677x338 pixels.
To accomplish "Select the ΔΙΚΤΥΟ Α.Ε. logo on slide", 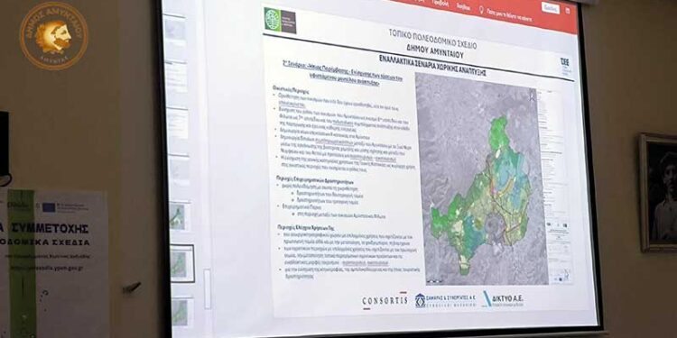I will (x=504, y=298).
